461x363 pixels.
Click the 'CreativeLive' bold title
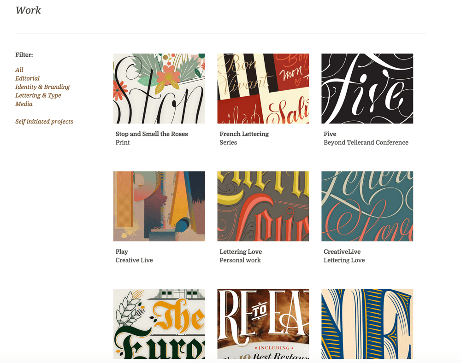pos(342,252)
